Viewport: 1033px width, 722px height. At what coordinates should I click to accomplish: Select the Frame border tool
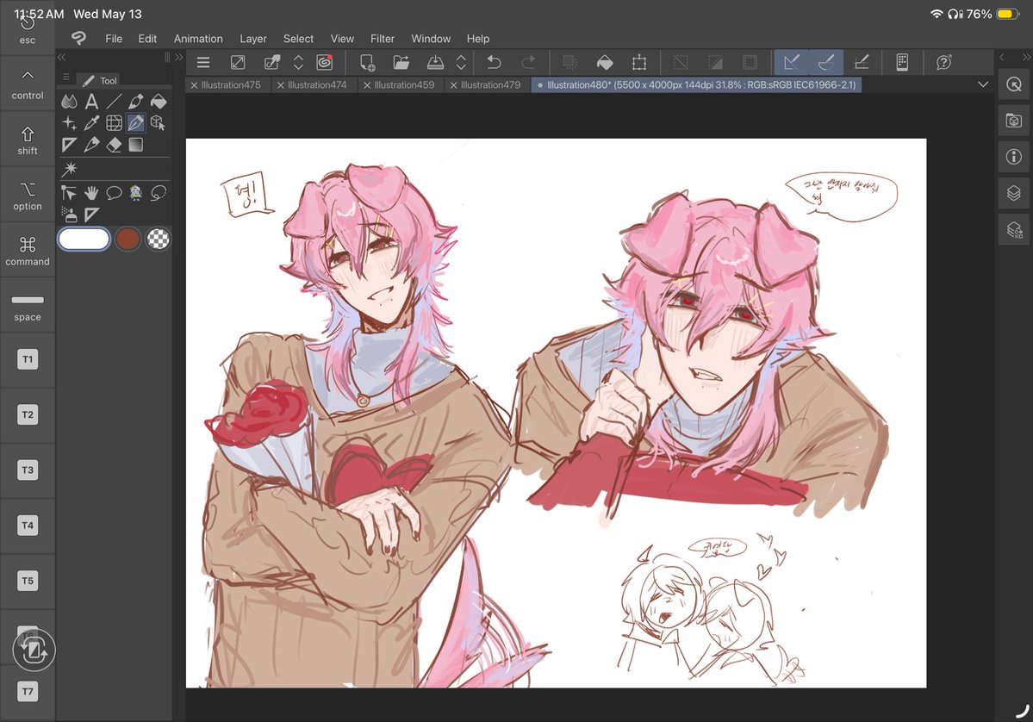pos(114,123)
